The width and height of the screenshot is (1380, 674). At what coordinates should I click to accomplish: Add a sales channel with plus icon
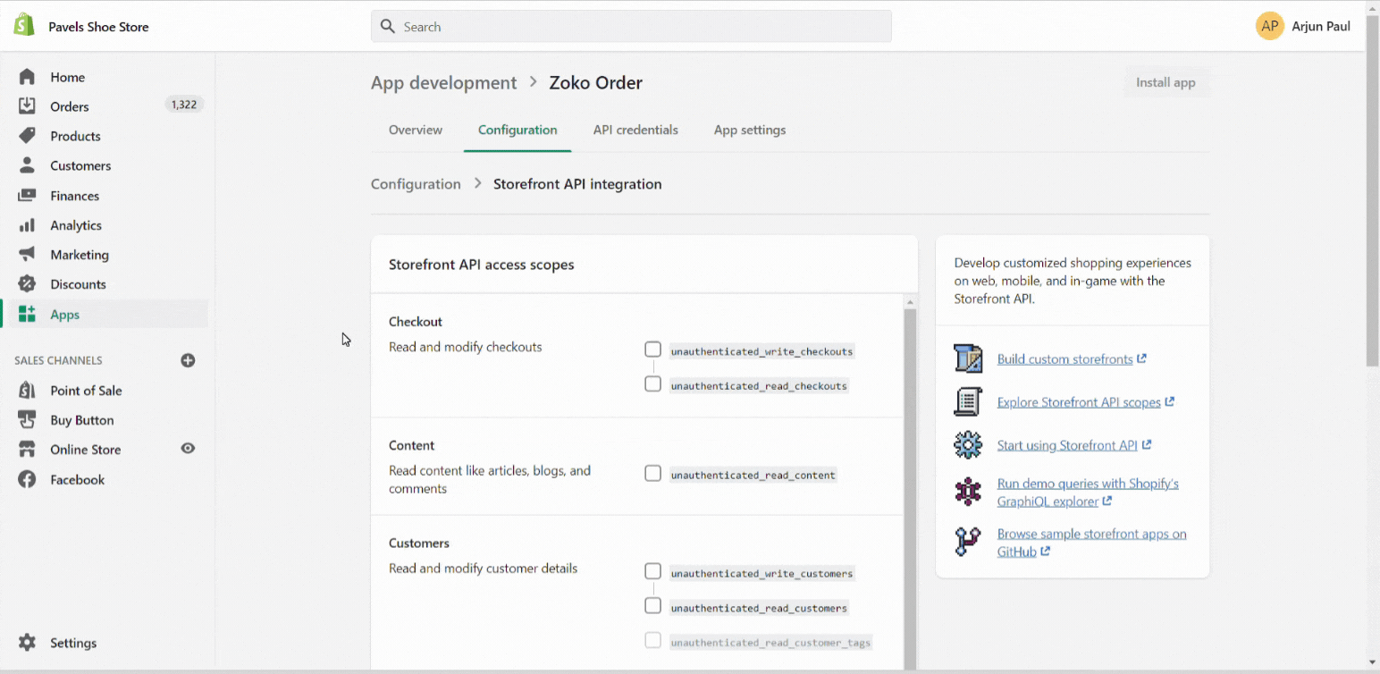click(188, 360)
